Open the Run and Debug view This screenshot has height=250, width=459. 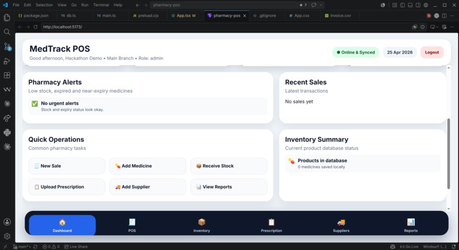7,61
